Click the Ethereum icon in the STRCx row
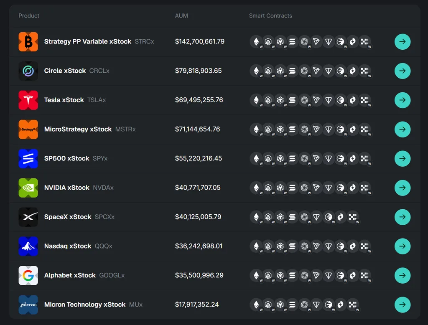This screenshot has height=325, width=428. 256,42
